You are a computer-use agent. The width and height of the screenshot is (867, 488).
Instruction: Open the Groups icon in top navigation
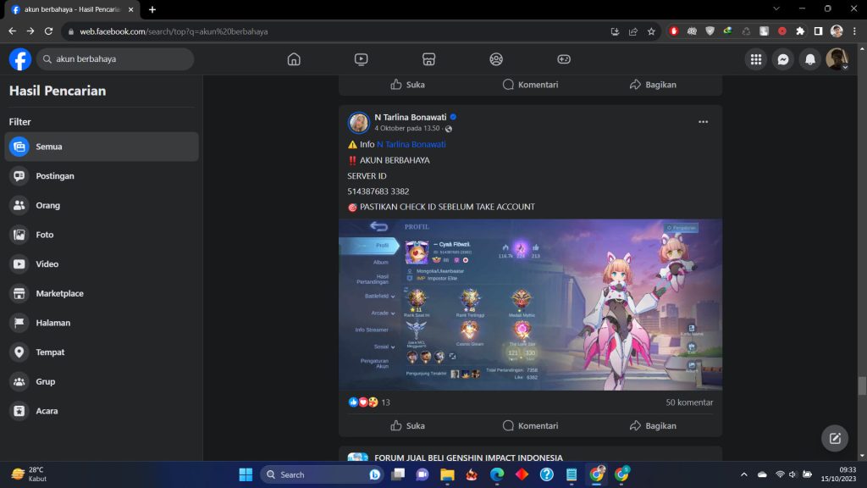click(x=496, y=59)
